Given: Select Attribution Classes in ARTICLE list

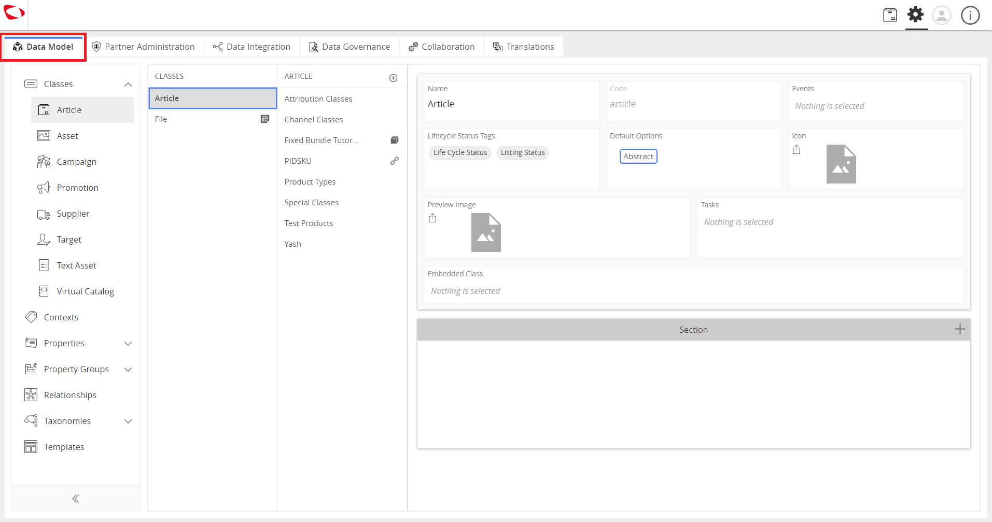Looking at the screenshot, I should click(x=342, y=98).
